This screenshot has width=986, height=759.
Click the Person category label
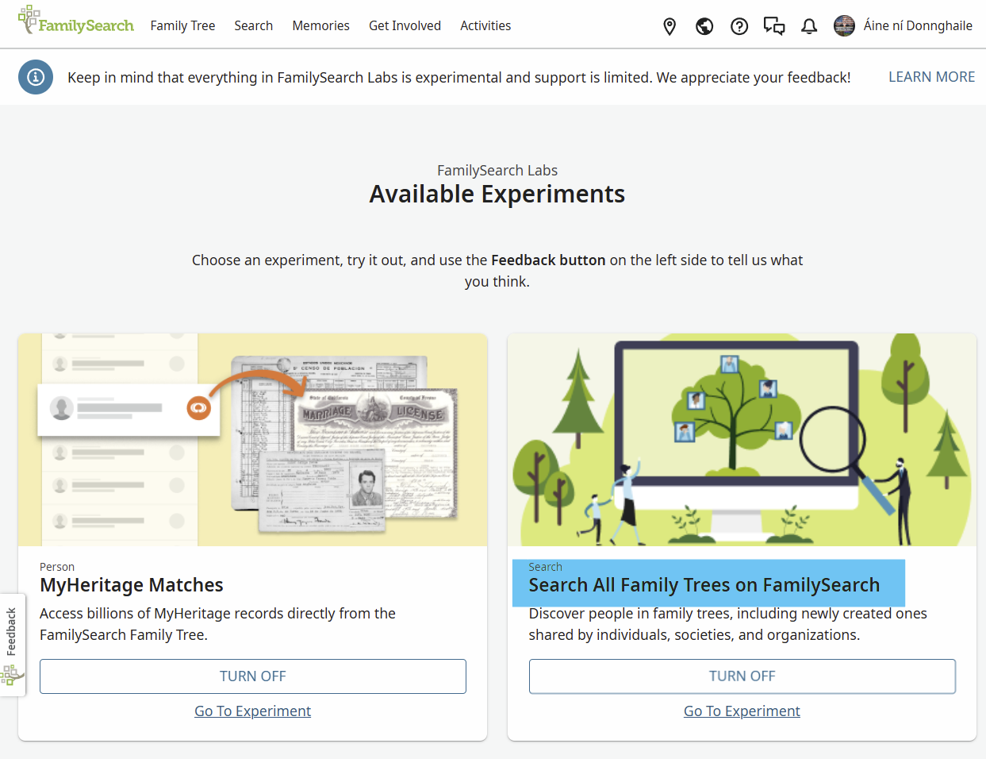point(57,567)
